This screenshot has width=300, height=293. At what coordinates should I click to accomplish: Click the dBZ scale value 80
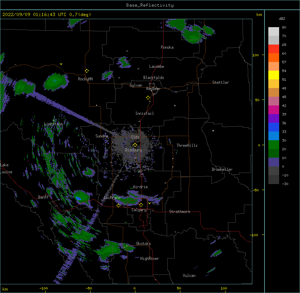click(x=284, y=27)
